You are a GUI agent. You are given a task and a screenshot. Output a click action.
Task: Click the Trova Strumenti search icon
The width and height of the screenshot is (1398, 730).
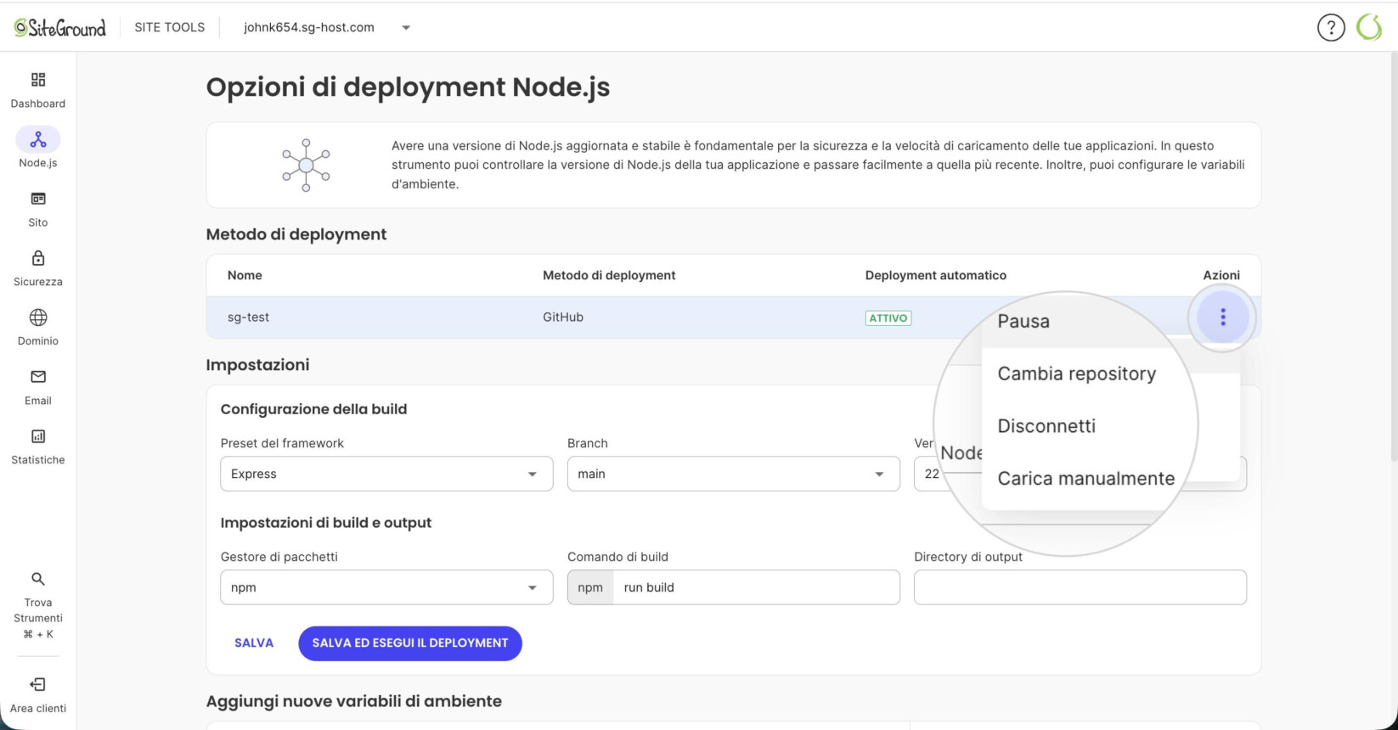click(38, 579)
